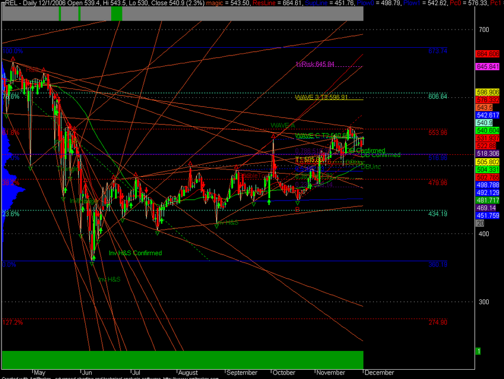This screenshot has width=504, height=379.
Task: Click the red 502.765 price label
Action: tap(488, 177)
